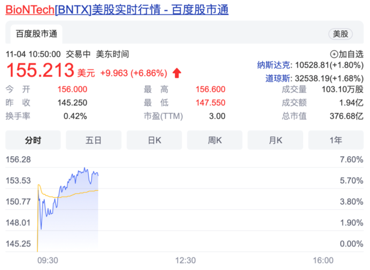
Task: Select the 1年 chart range
Action: (336, 140)
